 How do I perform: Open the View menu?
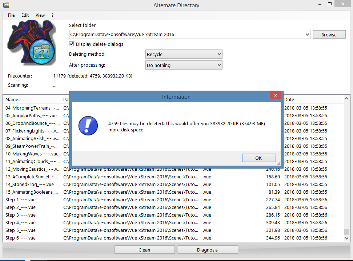(x=40, y=15)
